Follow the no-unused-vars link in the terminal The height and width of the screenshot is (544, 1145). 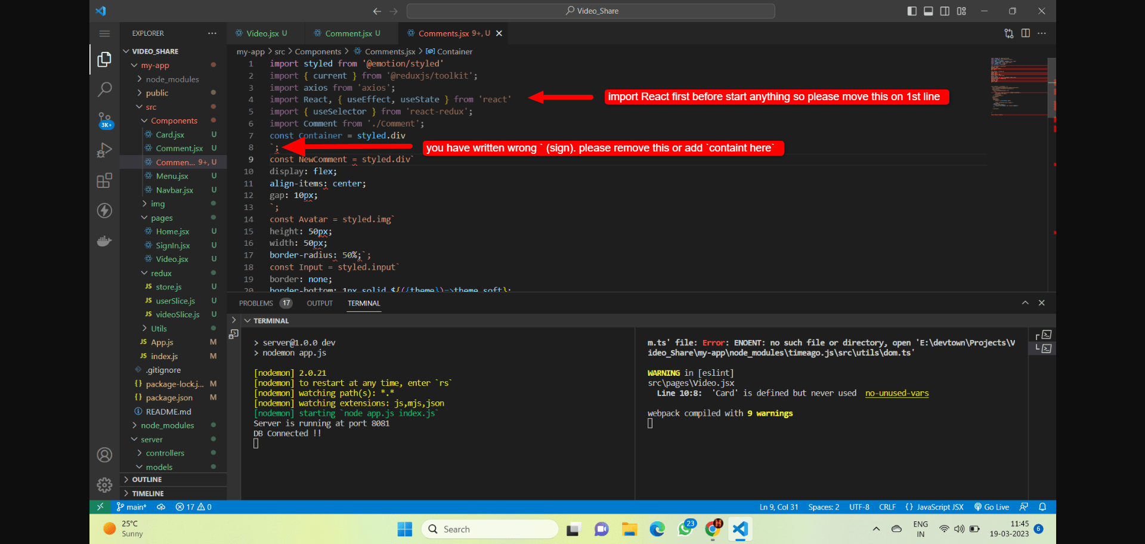(896, 393)
